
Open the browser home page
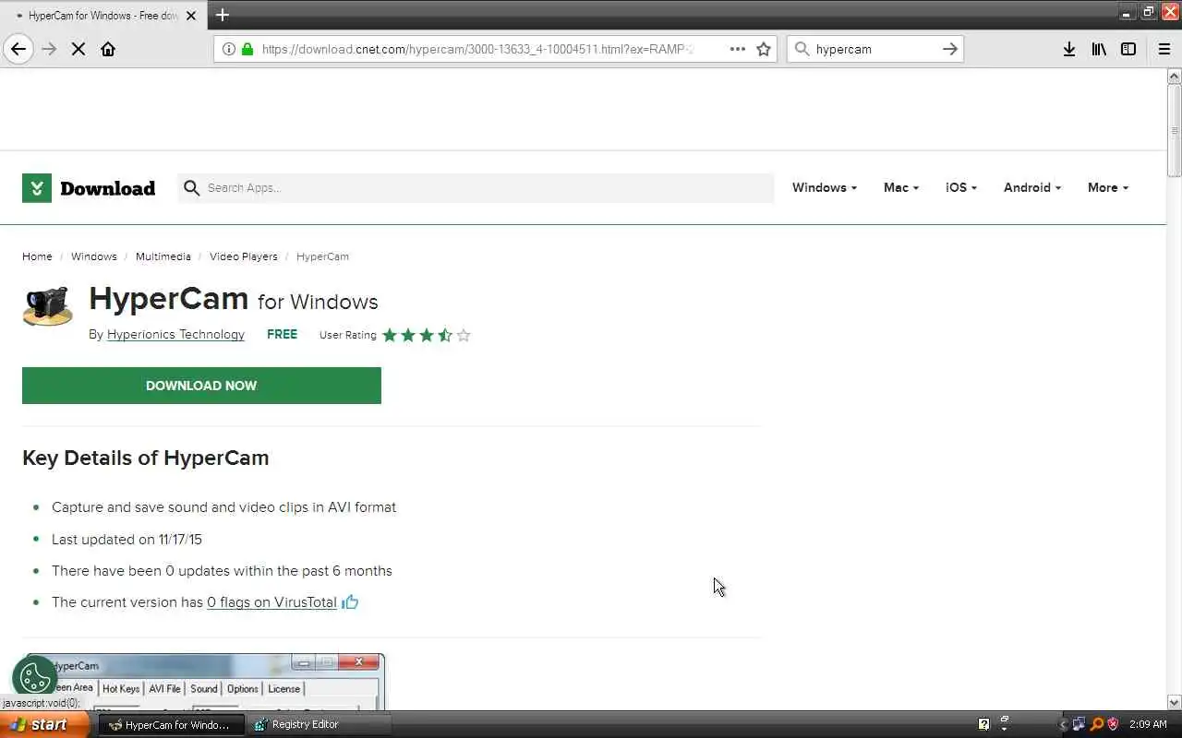coord(108,49)
